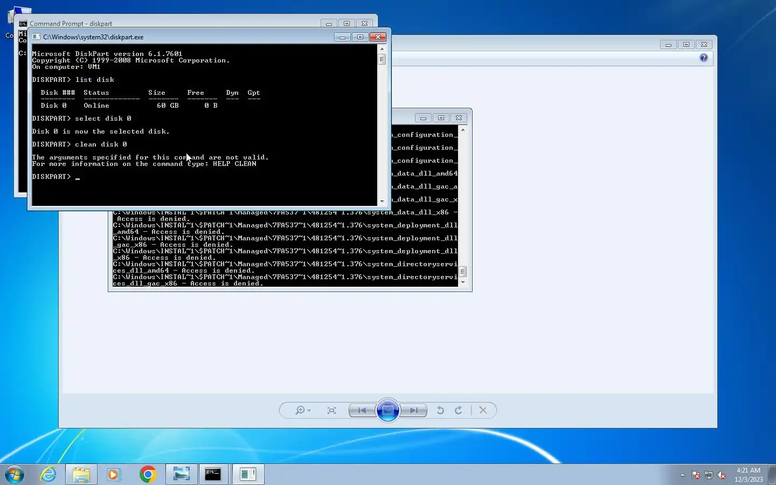Open Windows Media Player from the taskbar

[114, 474]
